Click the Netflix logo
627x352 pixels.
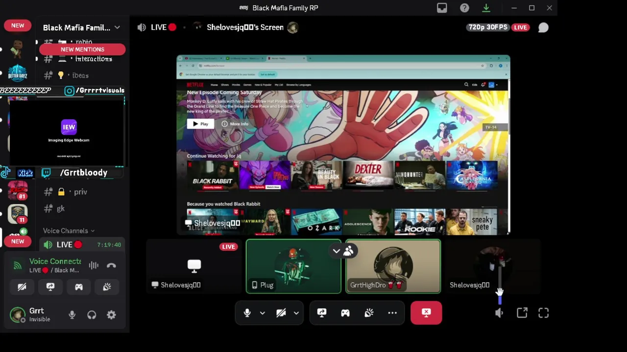[194, 85]
